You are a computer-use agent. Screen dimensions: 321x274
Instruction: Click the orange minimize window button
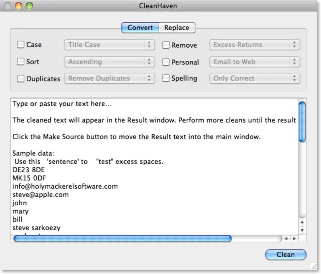click(x=19, y=6)
